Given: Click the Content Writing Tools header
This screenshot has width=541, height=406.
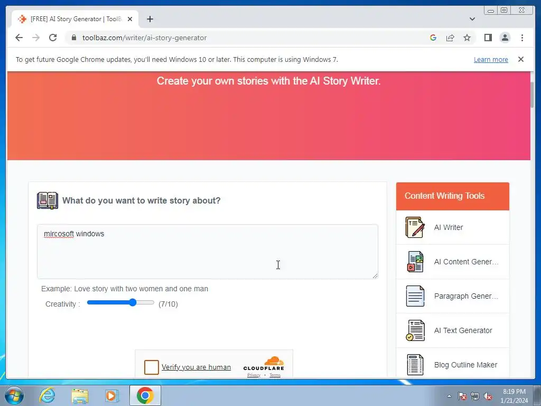Looking at the screenshot, I should (452, 196).
